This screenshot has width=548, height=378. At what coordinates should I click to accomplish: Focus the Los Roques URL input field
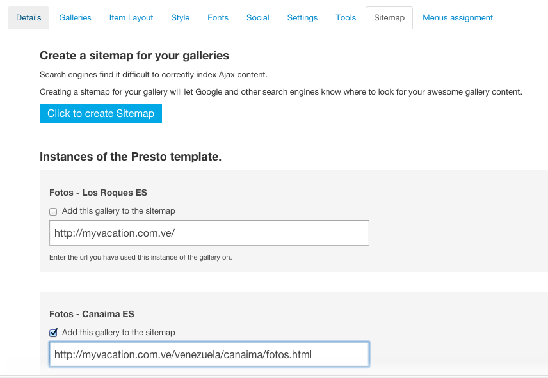coord(209,233)
